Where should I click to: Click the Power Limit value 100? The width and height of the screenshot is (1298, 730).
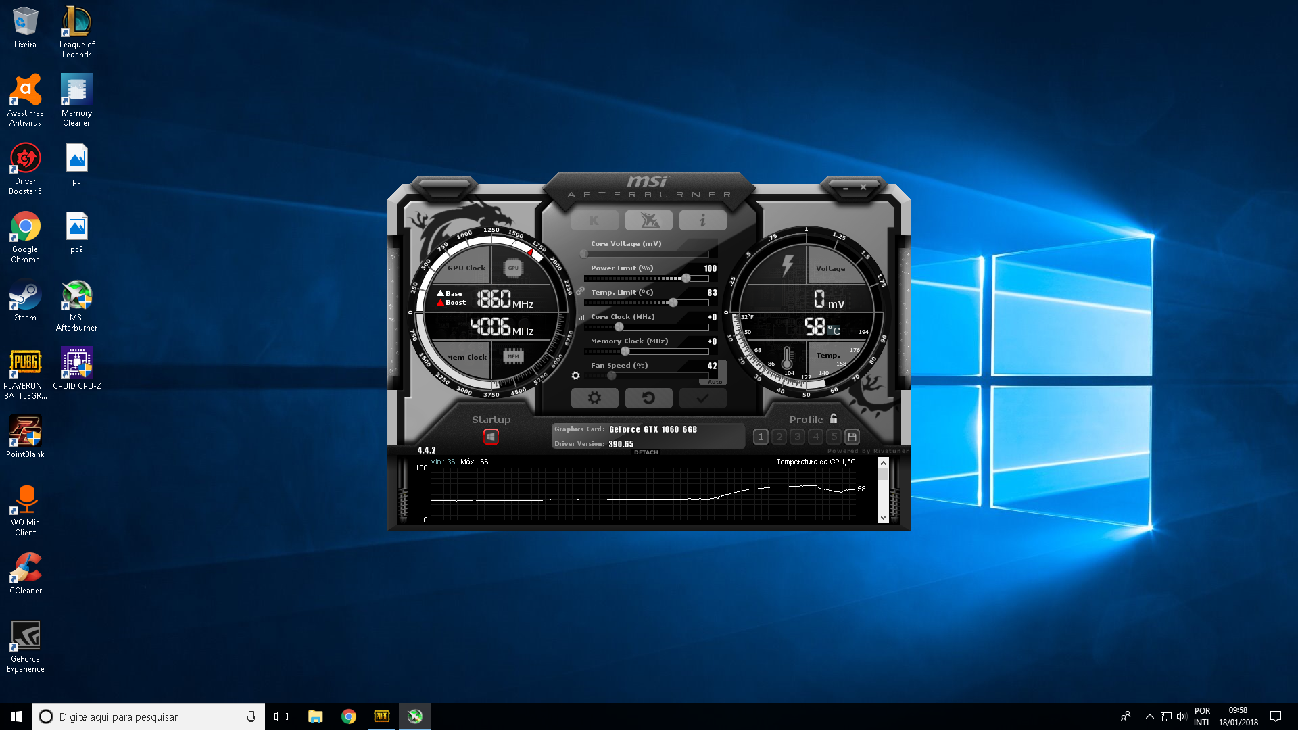click(710, 268)
